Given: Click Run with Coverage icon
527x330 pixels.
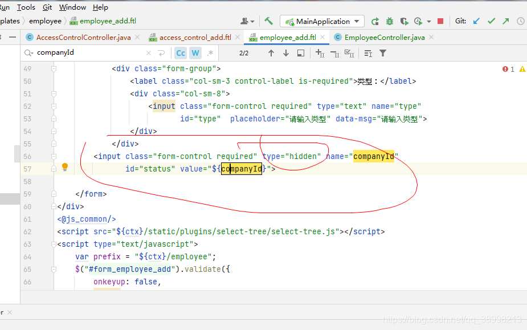Looking at the screenshot, I should point(405,22).
